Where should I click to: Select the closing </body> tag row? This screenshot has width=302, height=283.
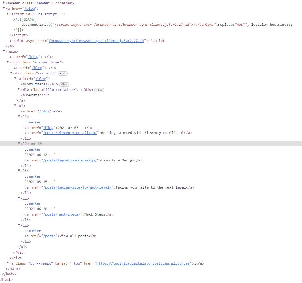[9, 274]
